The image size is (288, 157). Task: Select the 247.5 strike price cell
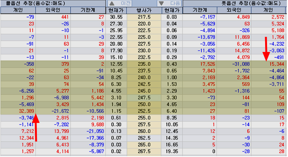coord(144,98)
